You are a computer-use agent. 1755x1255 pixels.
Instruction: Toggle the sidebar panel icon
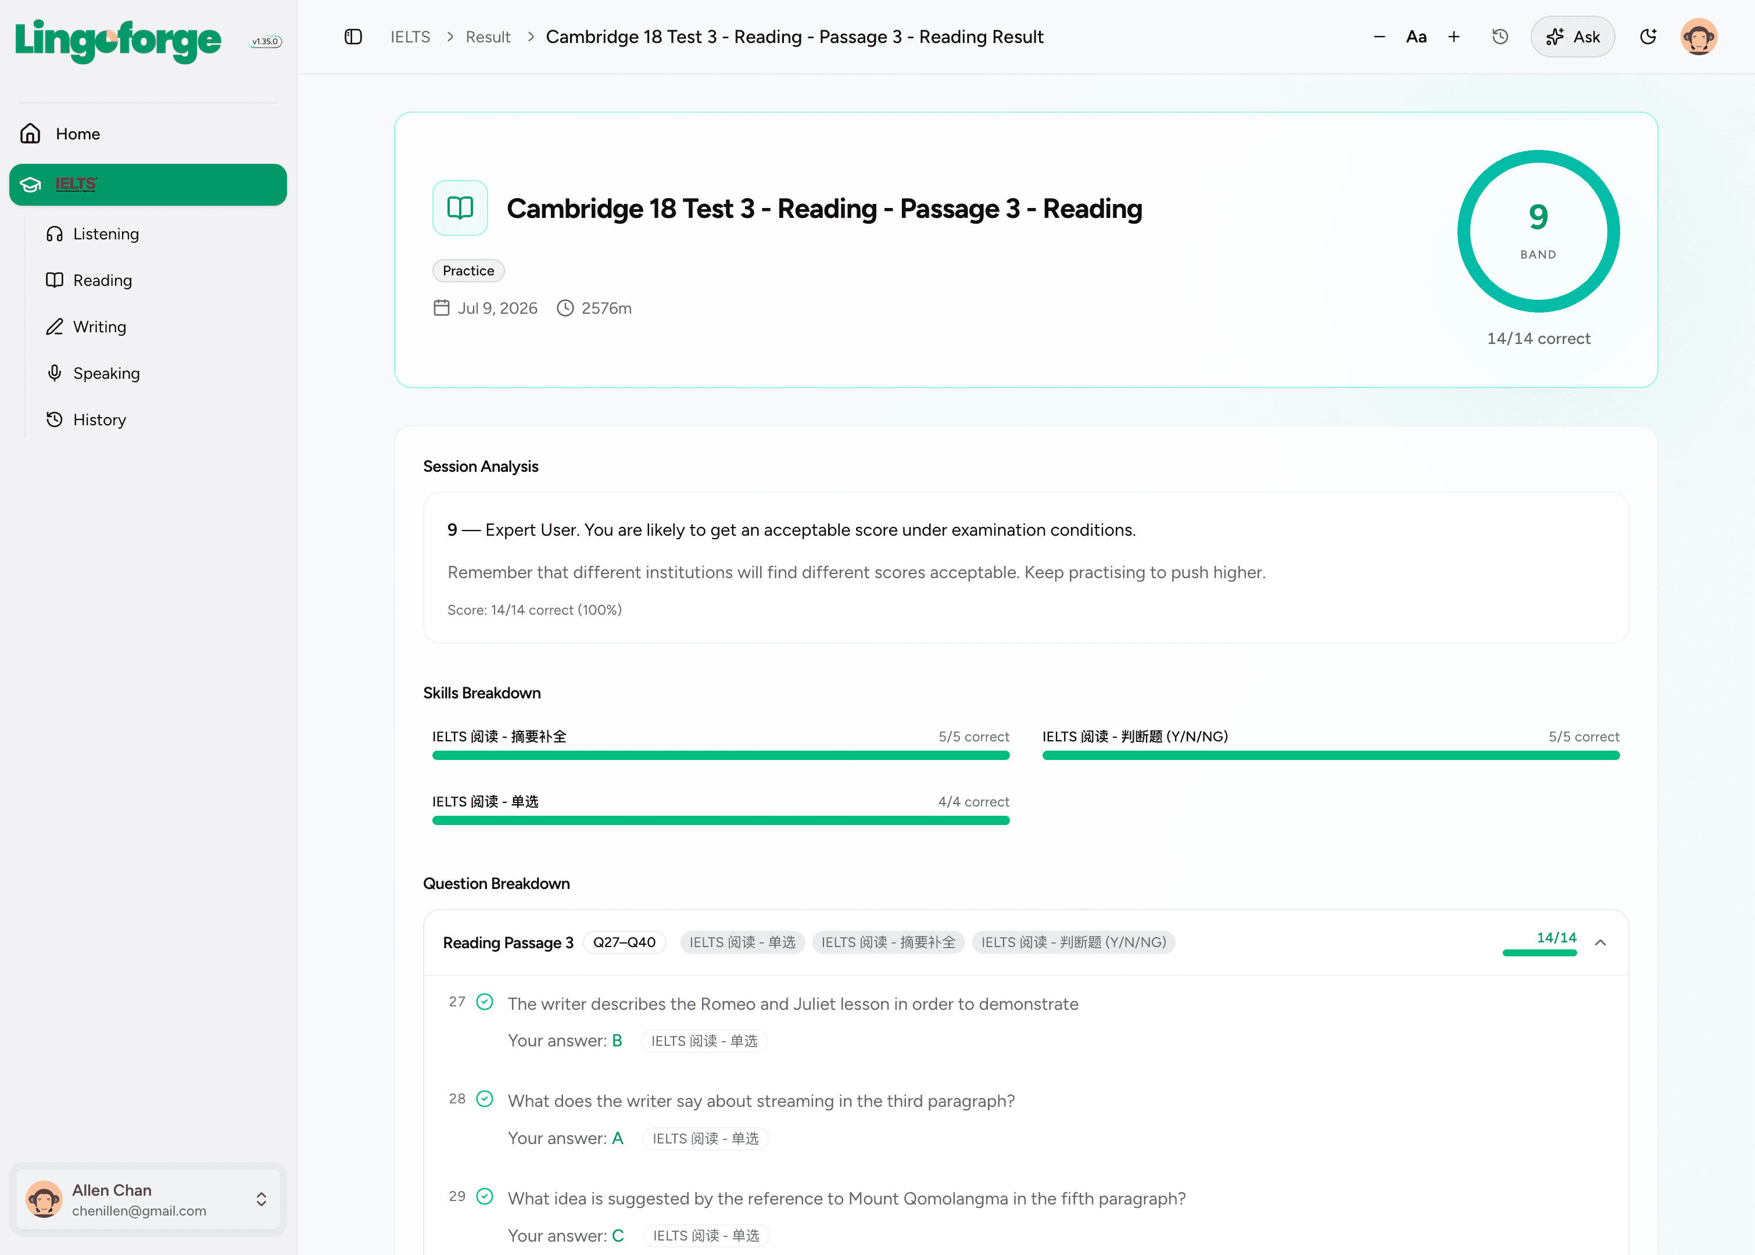353,37
